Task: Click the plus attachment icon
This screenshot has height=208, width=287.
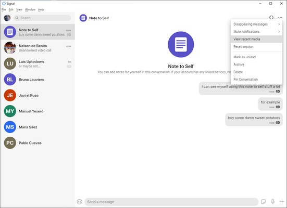Action: (282, 201)
